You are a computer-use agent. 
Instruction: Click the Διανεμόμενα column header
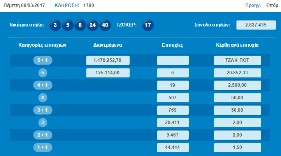(108, 45)
